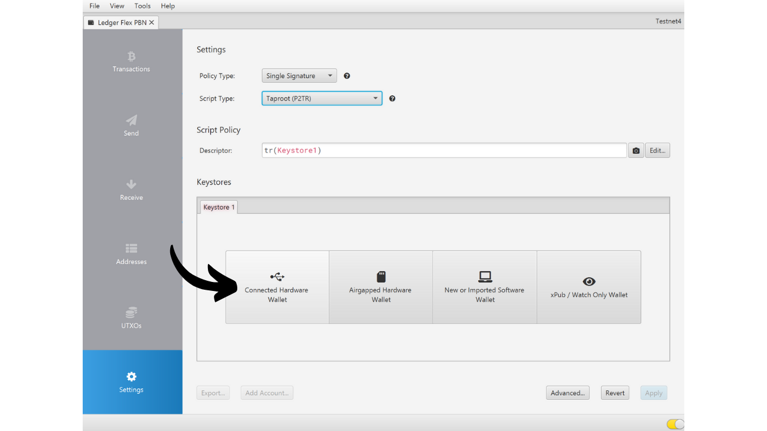
Task: Click help icon next to Policy Type
Action: pyautogui.click(x=347, y=76)
